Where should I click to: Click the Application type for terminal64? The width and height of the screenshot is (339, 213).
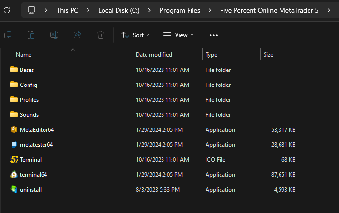tap(220, 175)
